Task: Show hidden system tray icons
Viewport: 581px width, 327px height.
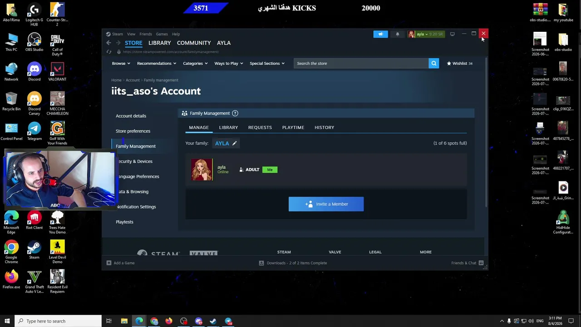Action: point(502,321)
